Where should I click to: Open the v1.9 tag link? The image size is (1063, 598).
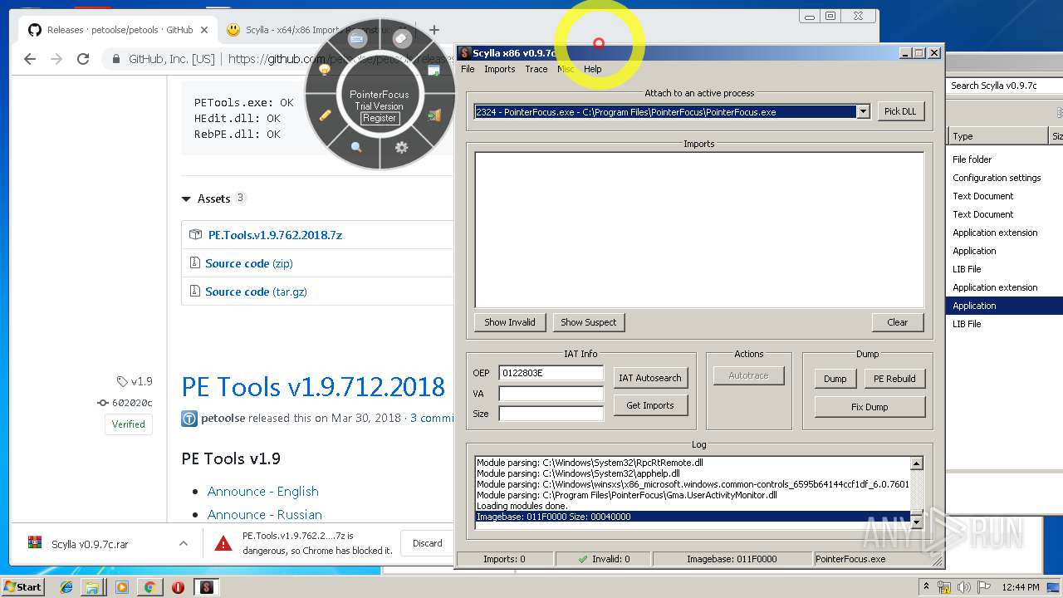pyautogui.click(x=135, y=381)
